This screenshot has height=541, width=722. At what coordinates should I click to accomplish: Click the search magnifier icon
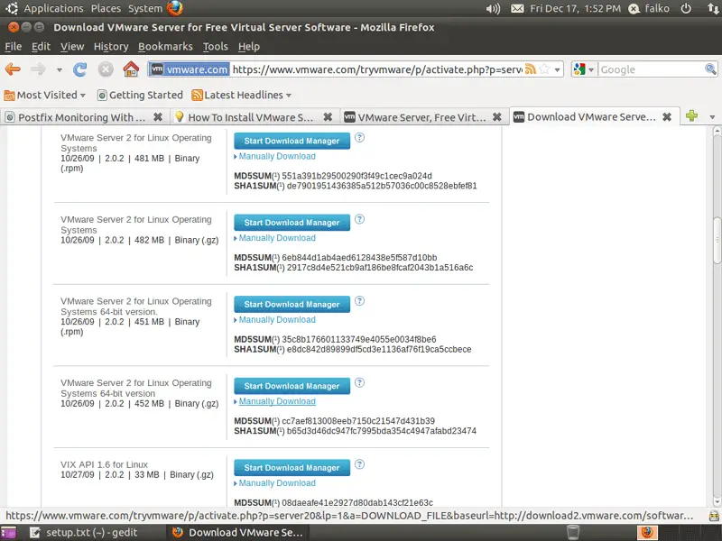click(x=710, y=69)
